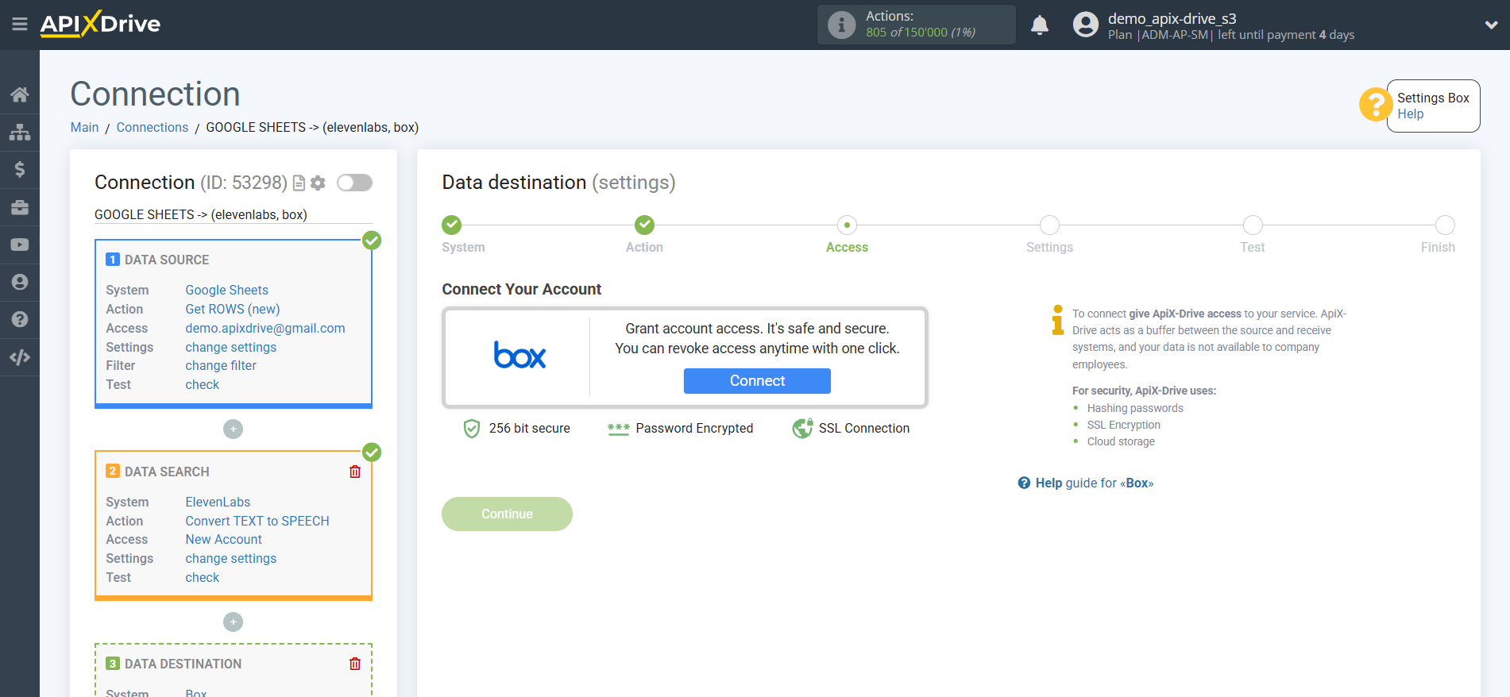This screenshot has height=697, width=1510.
Task: Open Box system link in Data Destination
Action: click(196, 692)
